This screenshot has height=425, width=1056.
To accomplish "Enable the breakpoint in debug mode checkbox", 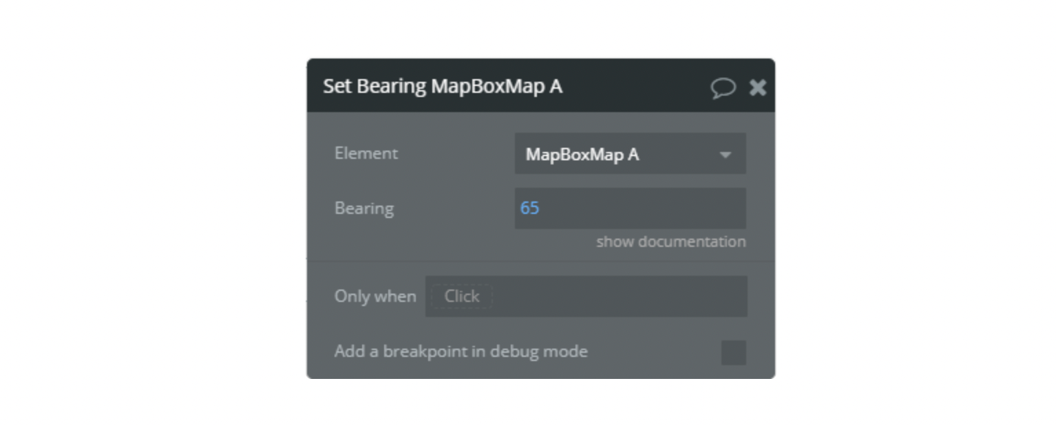I will pyautogui.click(x=733, y=351).
